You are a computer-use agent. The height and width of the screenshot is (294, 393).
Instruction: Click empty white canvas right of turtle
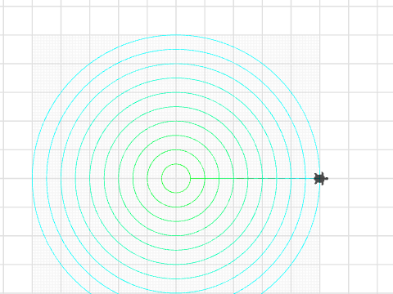pos(363,163)
